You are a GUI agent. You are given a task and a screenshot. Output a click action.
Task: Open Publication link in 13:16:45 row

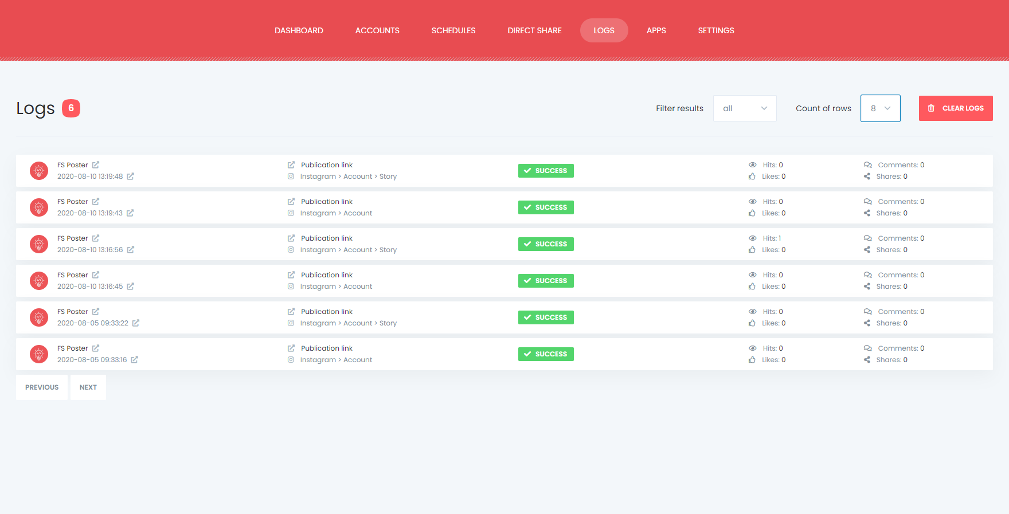click(327, 275)
